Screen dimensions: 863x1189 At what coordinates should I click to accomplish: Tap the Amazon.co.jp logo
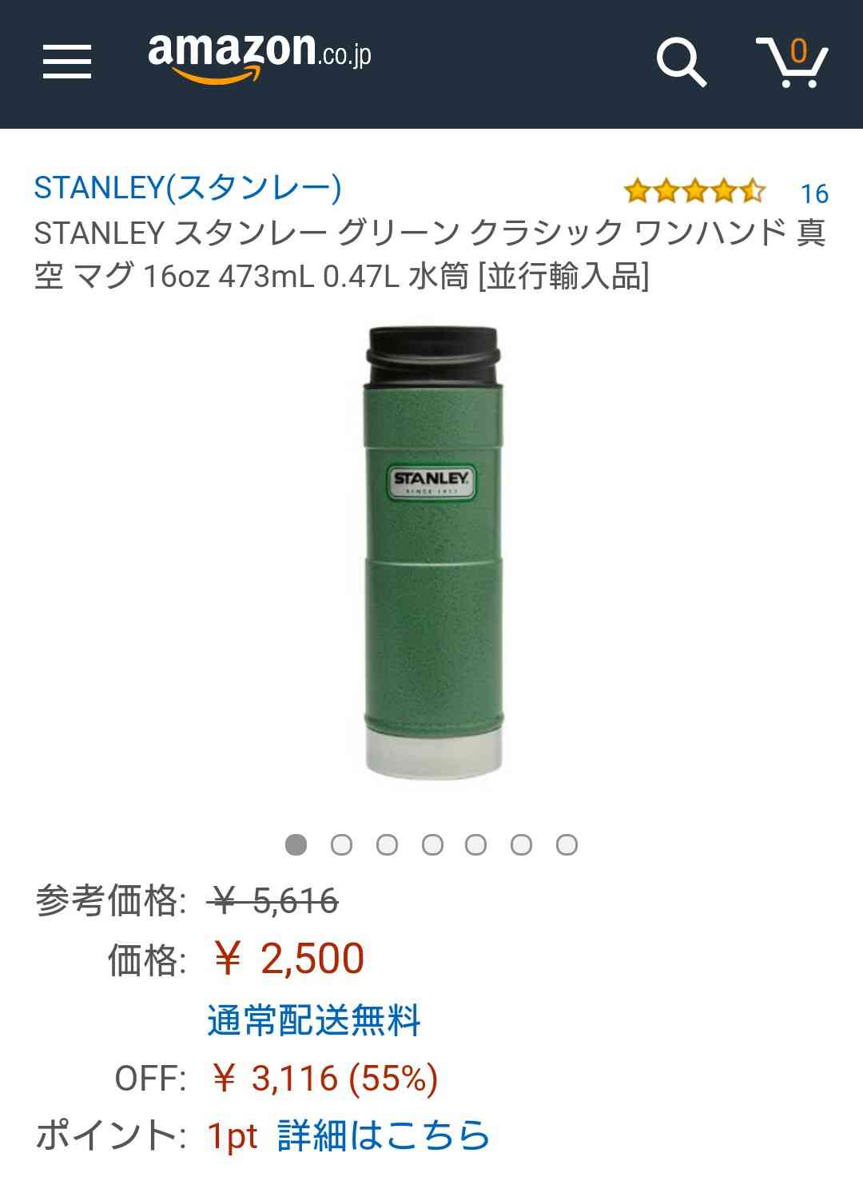click(260, 56)
